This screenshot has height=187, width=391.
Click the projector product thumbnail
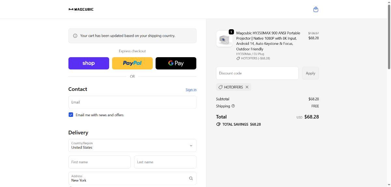(224, 39)
